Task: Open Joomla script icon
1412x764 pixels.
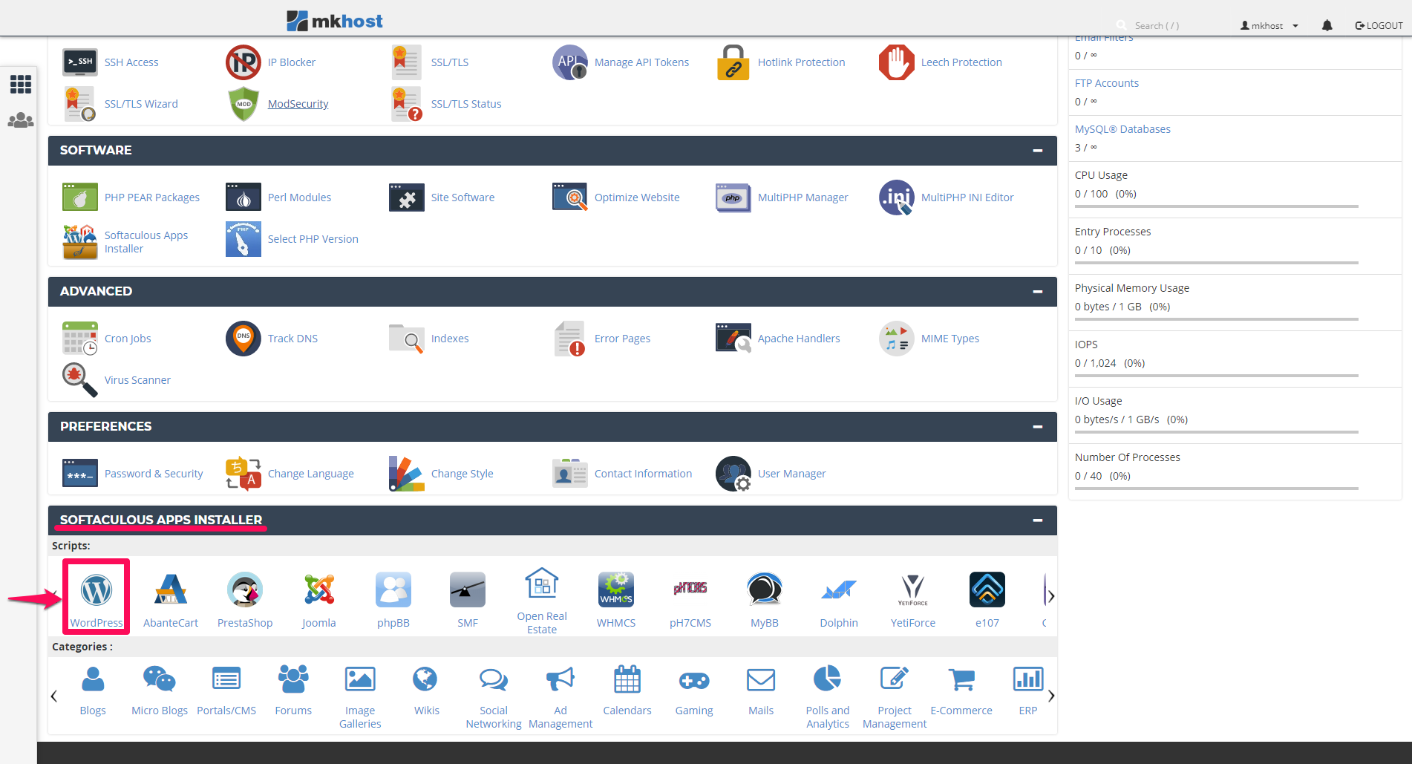Action: point(319,591)
